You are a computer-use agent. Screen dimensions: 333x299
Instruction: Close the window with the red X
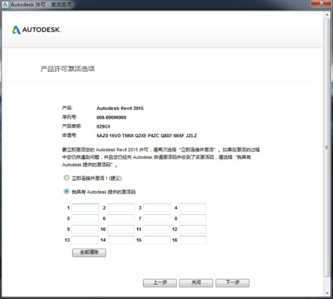[x=321, y=3]
